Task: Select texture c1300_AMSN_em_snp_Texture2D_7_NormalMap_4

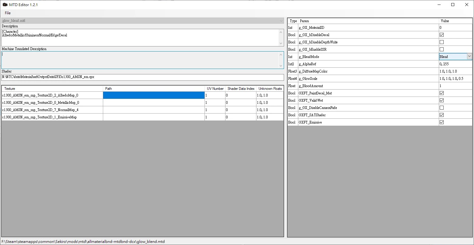Action: (x=52, y=110)
